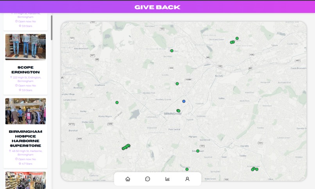This screenshot has height=189, width=315.
Task: Click the green marker near Moseley
Action: point(187,169)
